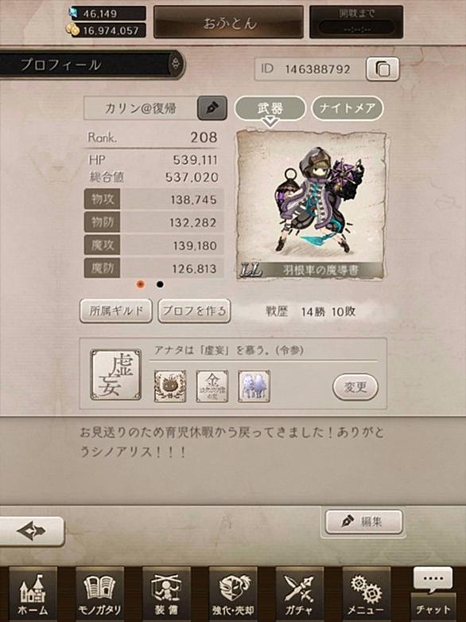Click the 編集 button for the comment
The width and height of the screenshot is (466, 622).
click(x=364, y=522)
